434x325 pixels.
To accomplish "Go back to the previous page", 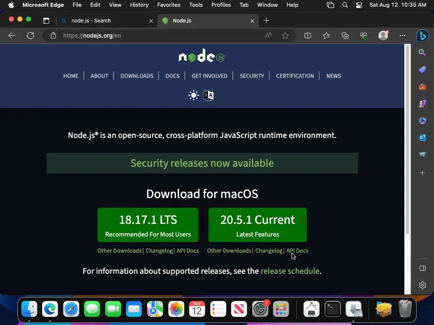I will [11, 36].
